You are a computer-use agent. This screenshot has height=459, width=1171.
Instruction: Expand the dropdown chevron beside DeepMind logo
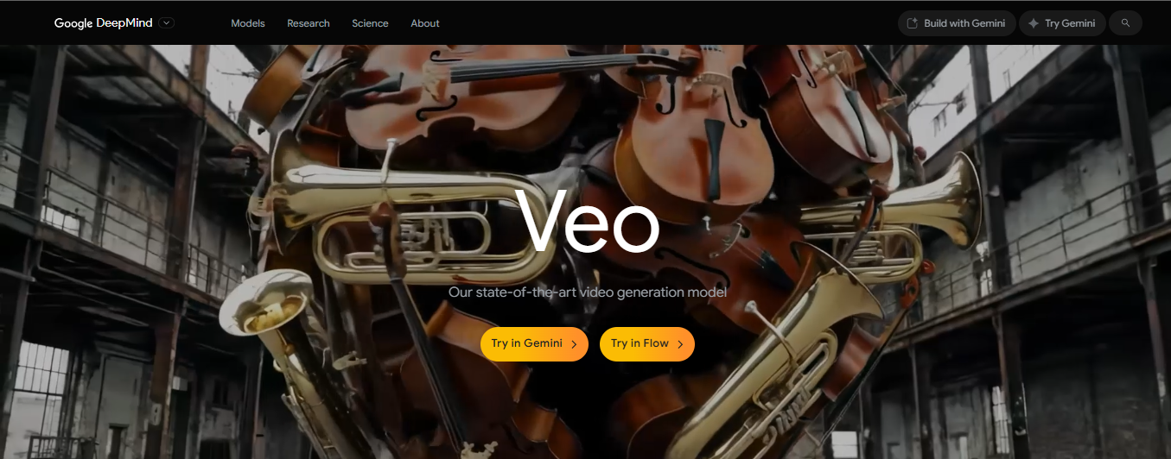click(x=167, y=23)
